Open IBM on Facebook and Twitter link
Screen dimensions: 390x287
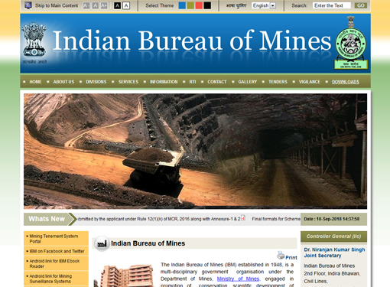(56, 251)
